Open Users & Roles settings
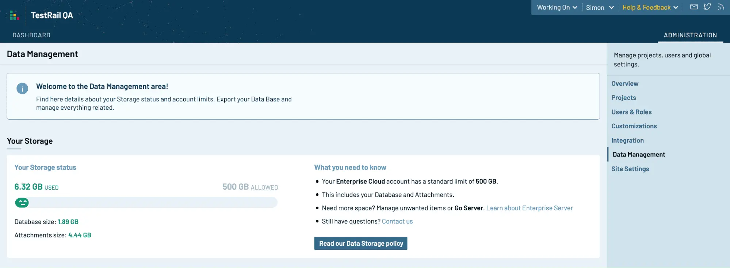The height and width of the screenshot is (268, 730). coord(631,112)
